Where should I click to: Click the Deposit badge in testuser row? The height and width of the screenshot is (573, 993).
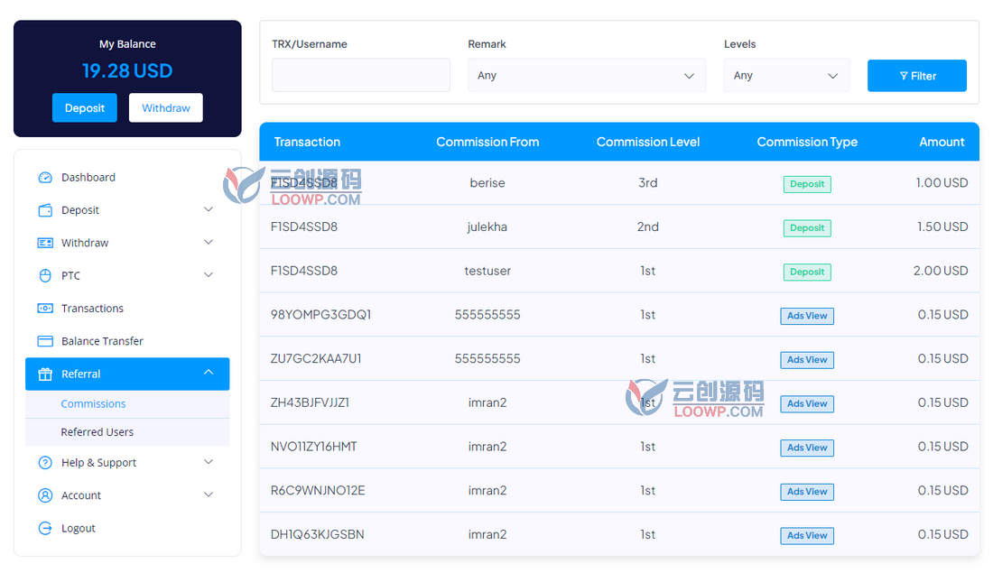[807, 273]
